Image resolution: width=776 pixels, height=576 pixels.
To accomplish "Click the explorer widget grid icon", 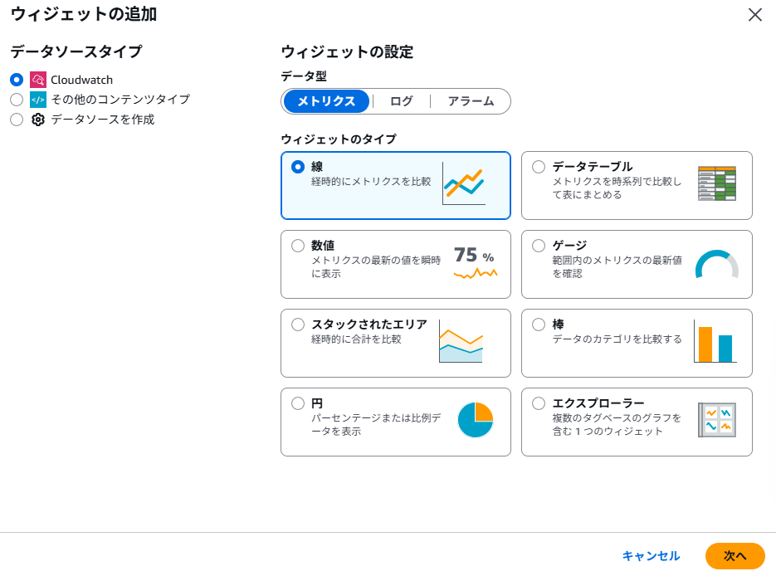I will 717,421.
